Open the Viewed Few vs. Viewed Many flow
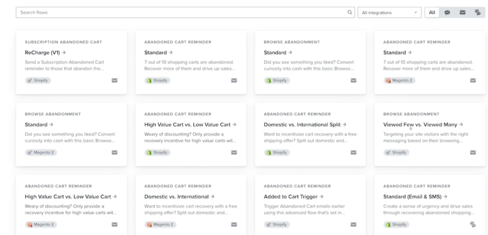 coord(420,125)
